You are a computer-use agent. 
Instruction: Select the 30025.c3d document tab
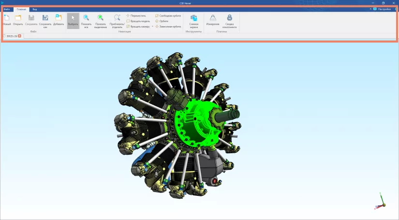pyautogui.click(x=12, y=36)
